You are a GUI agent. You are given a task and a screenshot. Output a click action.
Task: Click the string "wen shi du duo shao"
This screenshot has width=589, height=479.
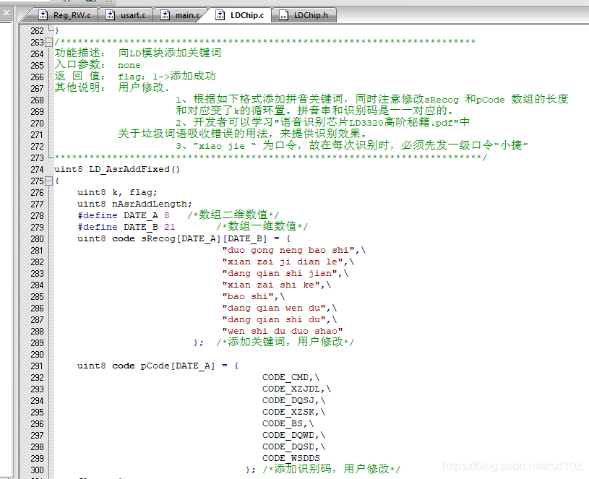click(x=283, y=331)
